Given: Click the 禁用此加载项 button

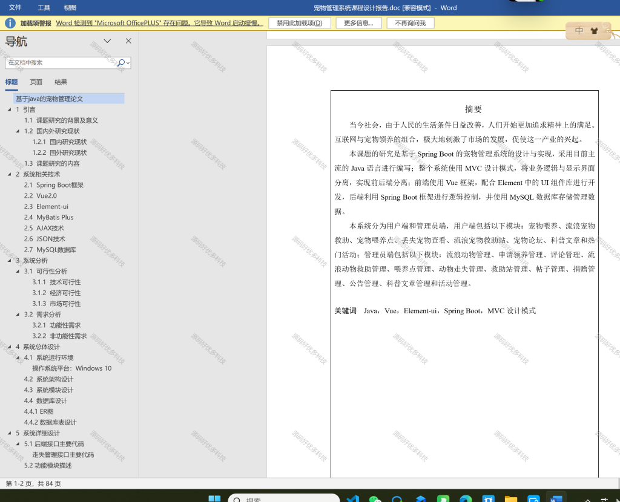Looking at the screenshot, I should pyautogui.click(x=299, y=23).
